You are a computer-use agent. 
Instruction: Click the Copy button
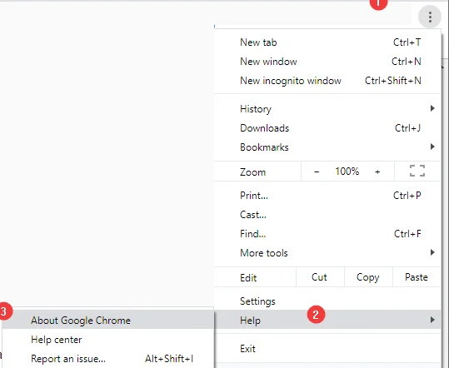[x=368, y=277]
